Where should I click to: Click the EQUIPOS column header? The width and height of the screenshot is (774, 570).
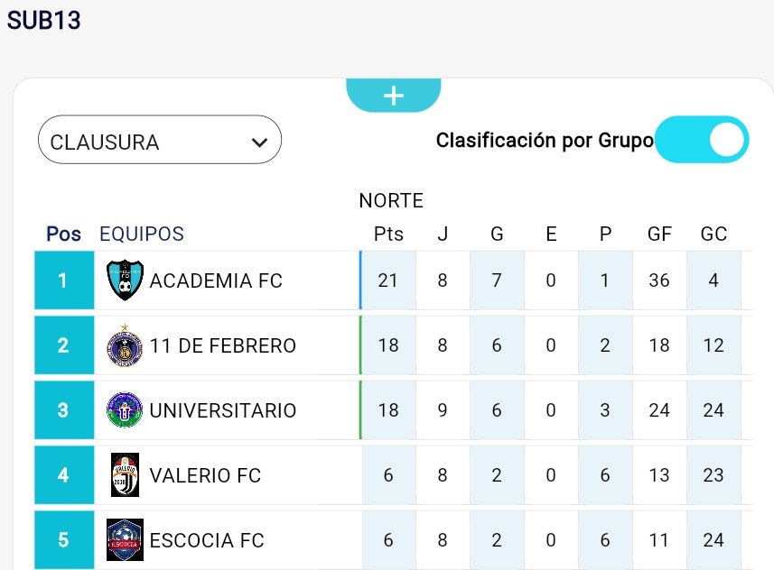pos(142,234)
